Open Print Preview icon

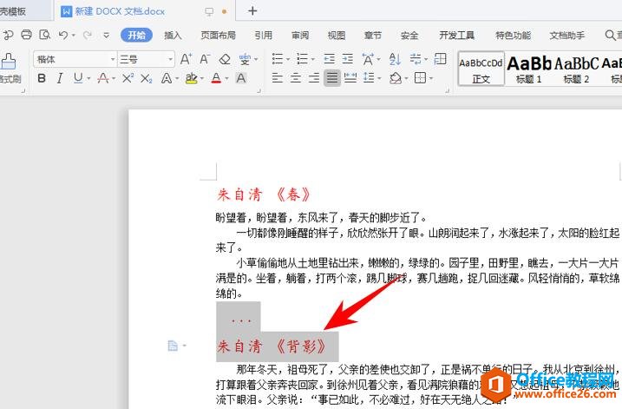pos(44,35)
